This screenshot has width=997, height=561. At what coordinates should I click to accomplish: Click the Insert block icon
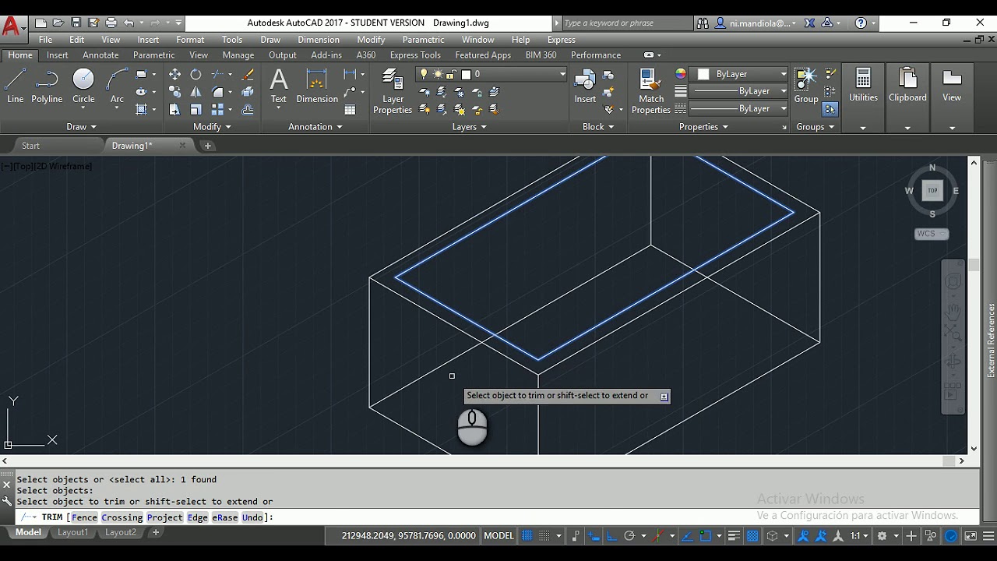point(585,86)
